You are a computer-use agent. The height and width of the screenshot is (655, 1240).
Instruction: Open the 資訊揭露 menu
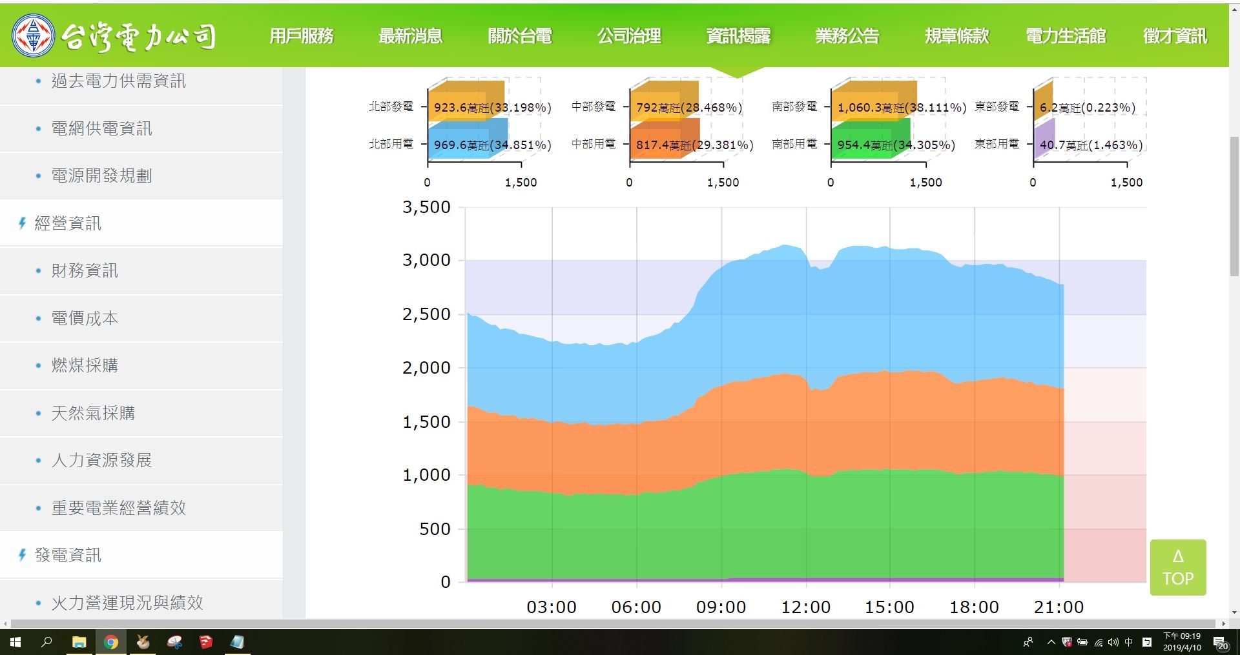[x=738, y=36]
